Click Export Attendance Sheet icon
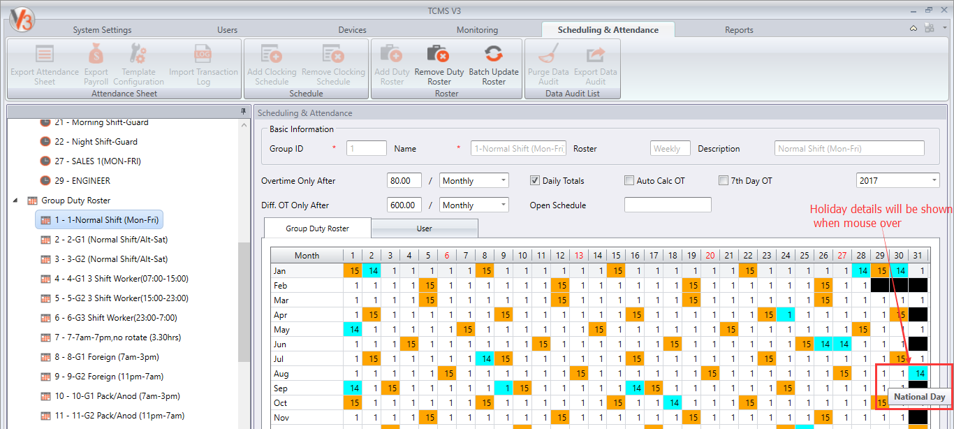The image size is (954, 429). tap(45, 54)
